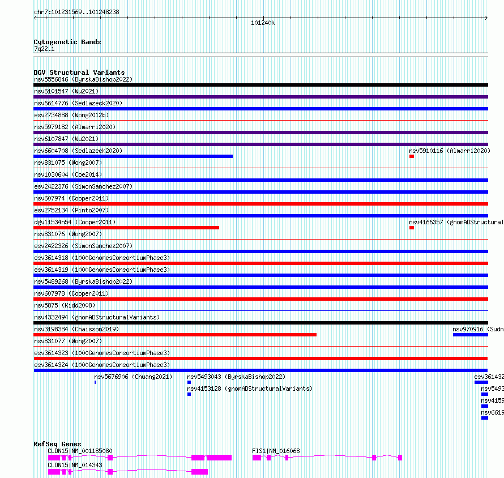
Task: Click small red nsv5910116 (Almarri2020) marker
Action: click(412, 156)
